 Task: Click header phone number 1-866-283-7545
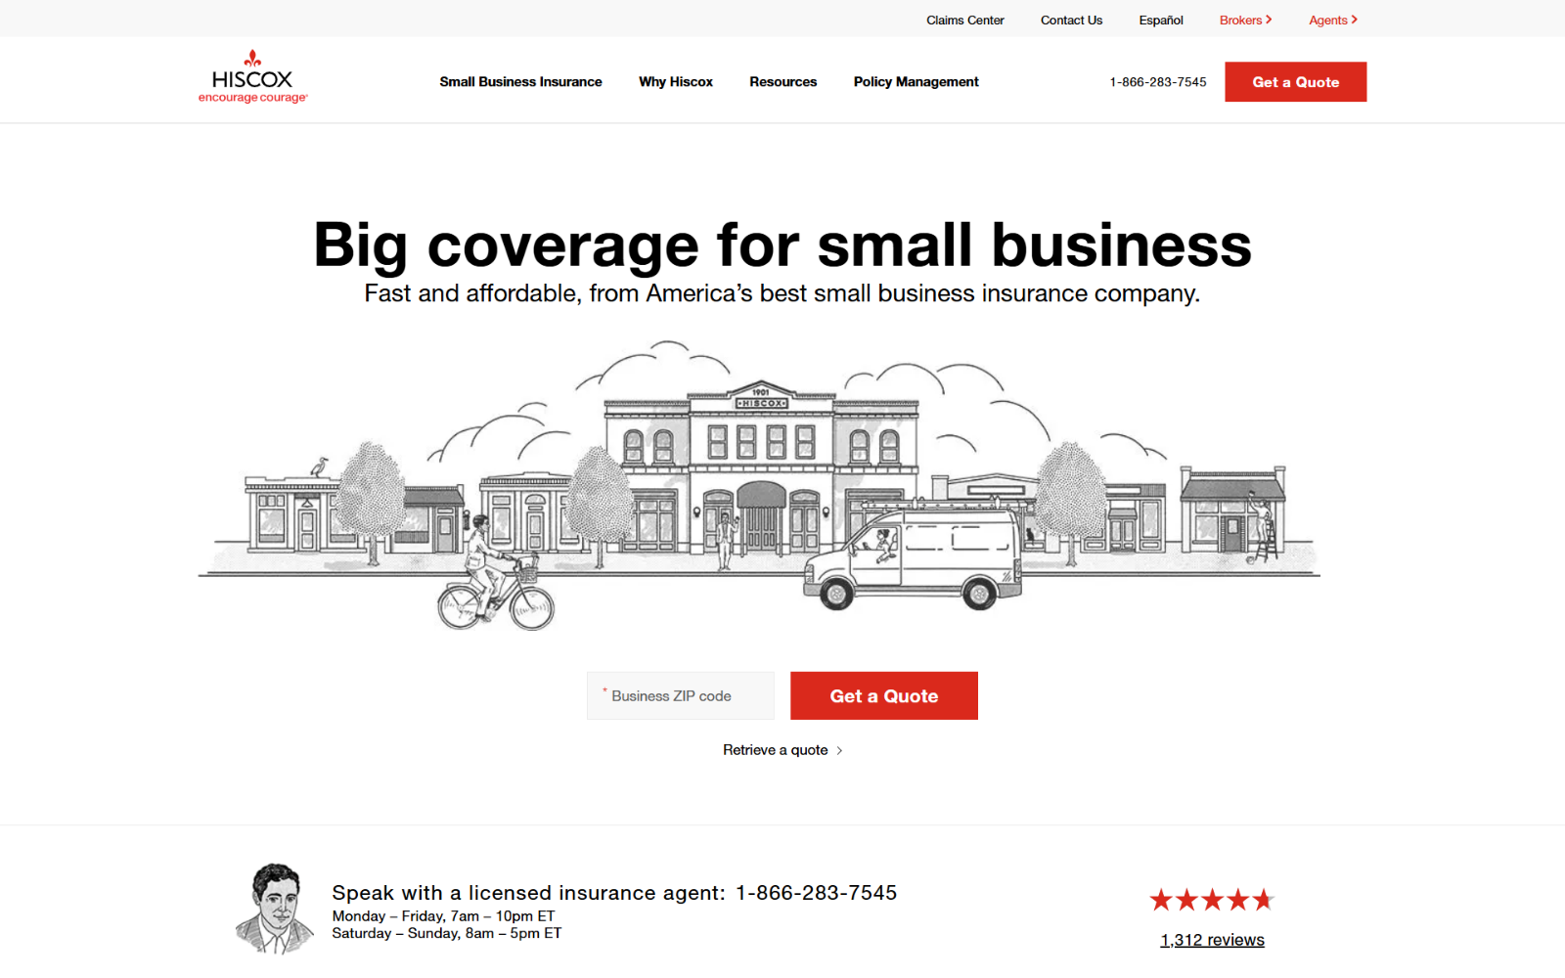pyautogui.click(x=1158, y=82)
